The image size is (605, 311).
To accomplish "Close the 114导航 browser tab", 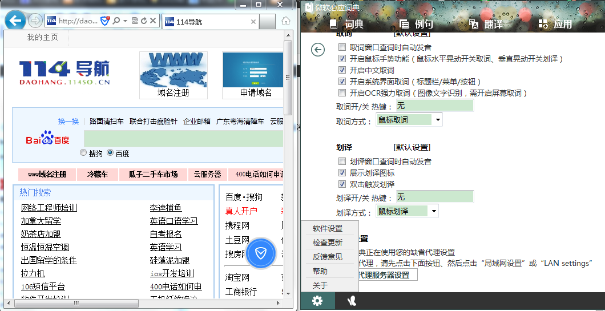I will tap(253, 22).
